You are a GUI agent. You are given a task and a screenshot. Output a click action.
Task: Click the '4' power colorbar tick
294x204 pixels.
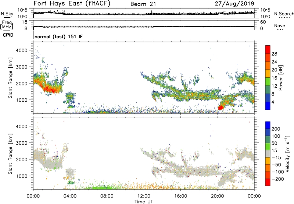[273, 102]
